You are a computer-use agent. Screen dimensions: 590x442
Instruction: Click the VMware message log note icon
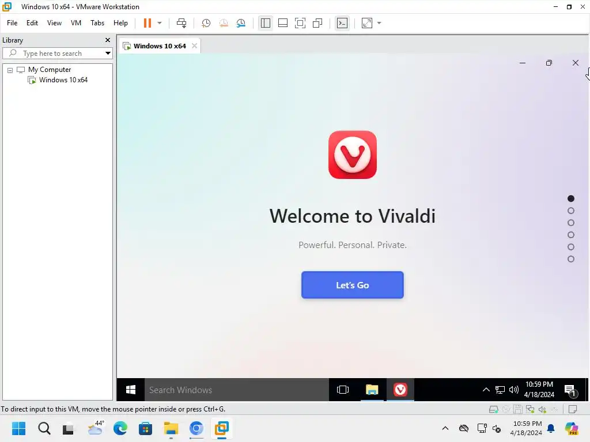click(x=572, y=409)
